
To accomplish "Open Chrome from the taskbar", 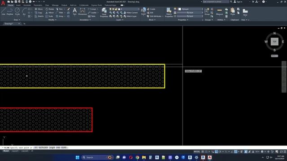I will tap(137, 157).
